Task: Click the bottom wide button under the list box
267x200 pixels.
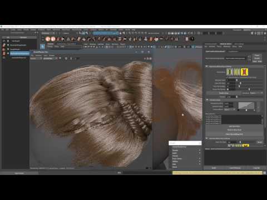Action: [234, 134]
